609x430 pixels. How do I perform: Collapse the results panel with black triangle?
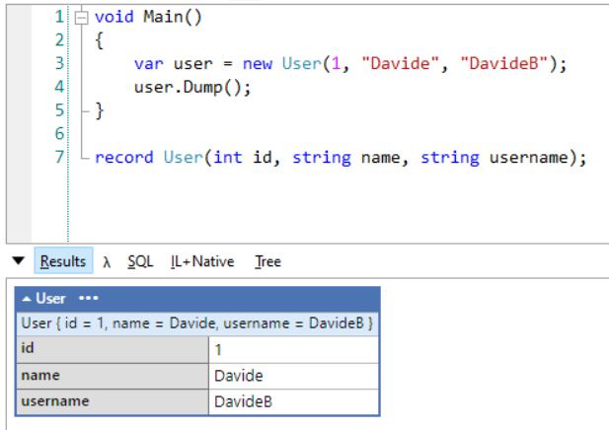(18, 260)
